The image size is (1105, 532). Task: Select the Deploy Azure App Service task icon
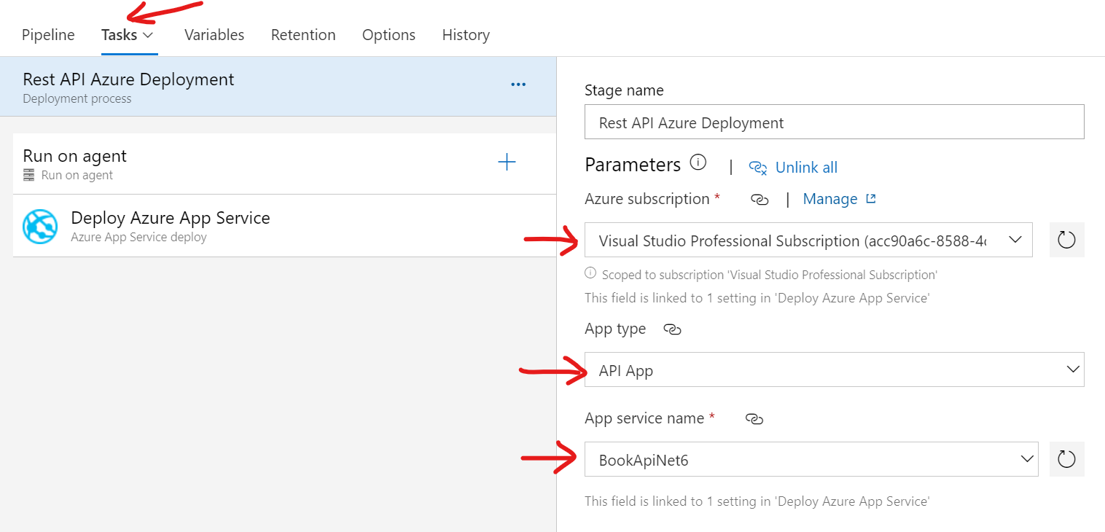40,226
